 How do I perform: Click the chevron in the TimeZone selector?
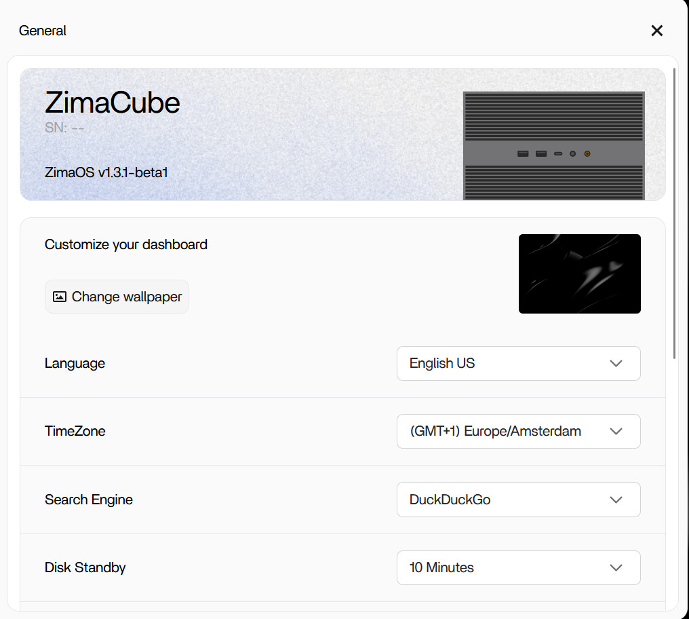tap(616, 431)
